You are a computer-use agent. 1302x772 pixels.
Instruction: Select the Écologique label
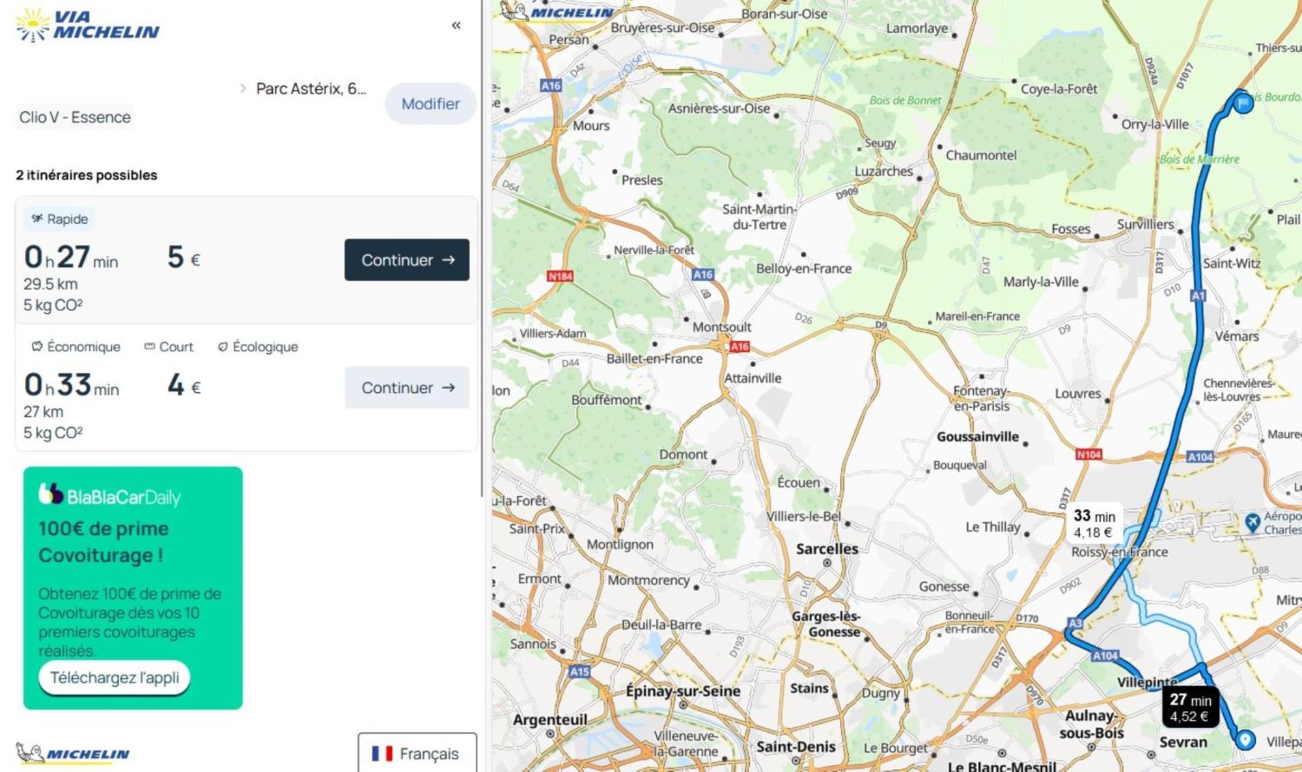265,347
